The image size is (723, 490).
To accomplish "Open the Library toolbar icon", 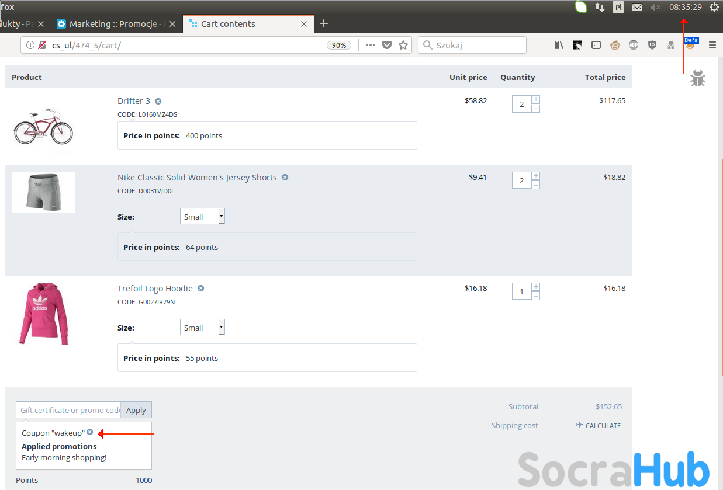I will pos(559,45).
